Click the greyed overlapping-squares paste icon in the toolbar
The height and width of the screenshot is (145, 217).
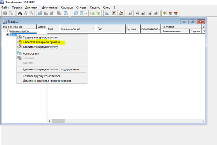coord(59,13)
